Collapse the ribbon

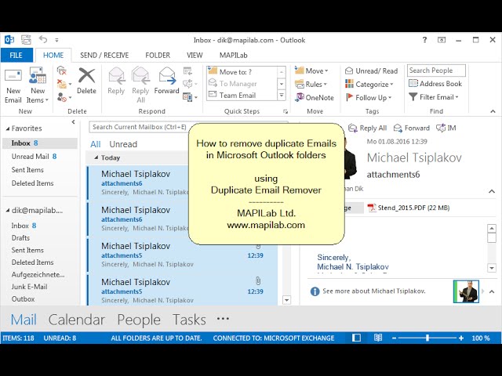[x=493, y=111]
